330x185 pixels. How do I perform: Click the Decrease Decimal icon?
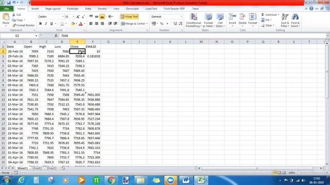point(180,24)
